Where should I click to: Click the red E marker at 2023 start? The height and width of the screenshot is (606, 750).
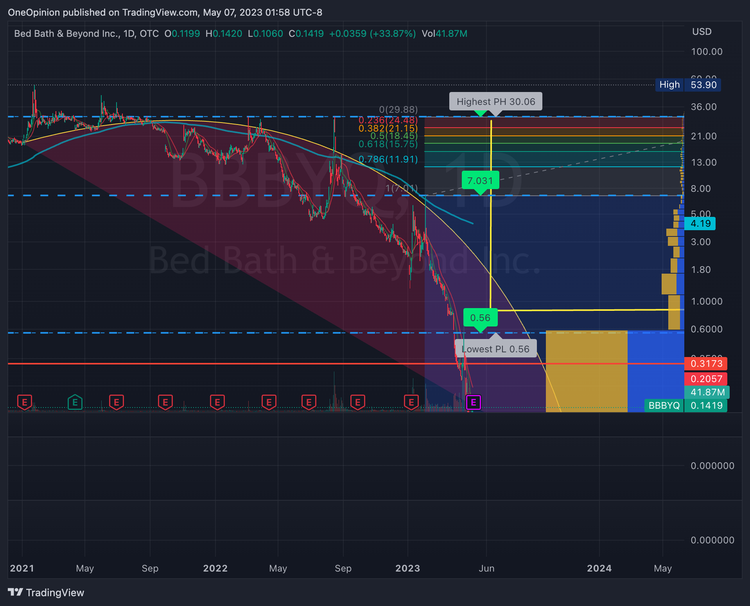[x=411, y=402]
